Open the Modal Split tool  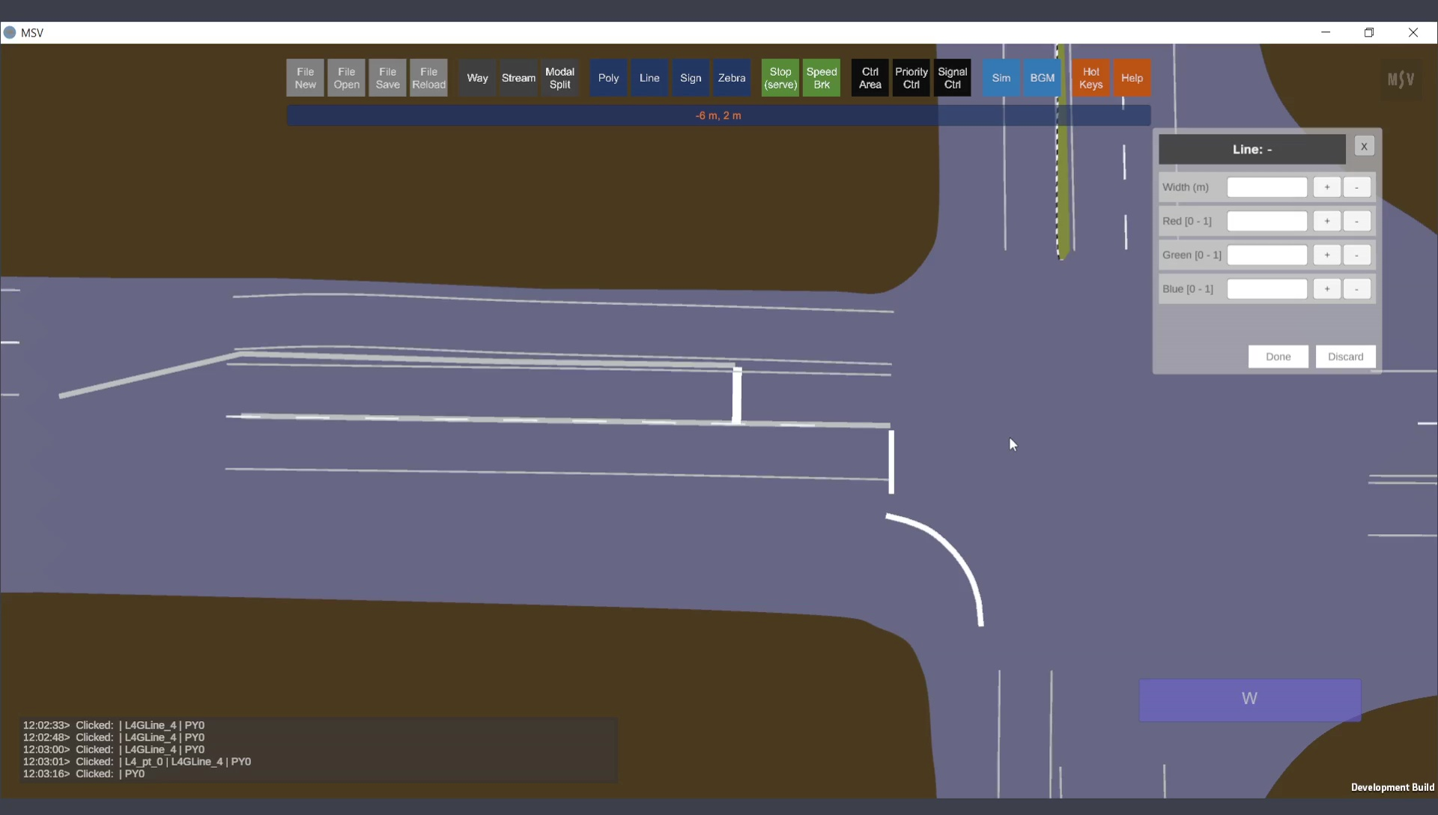(559, 78)
